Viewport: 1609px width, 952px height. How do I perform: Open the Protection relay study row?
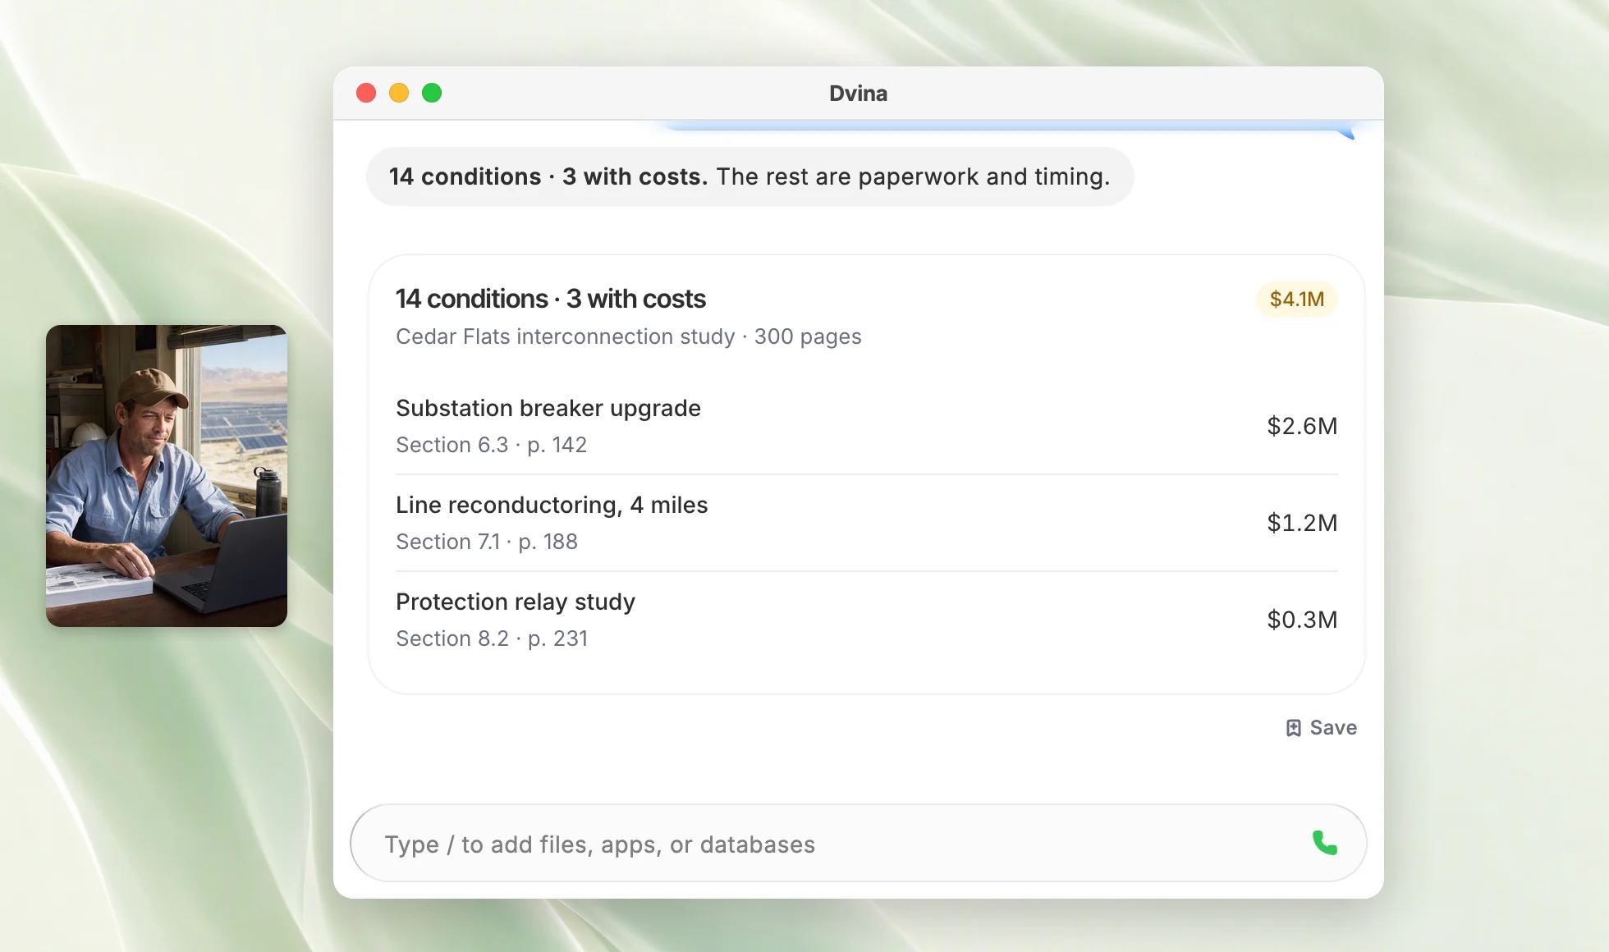point(866,620)
